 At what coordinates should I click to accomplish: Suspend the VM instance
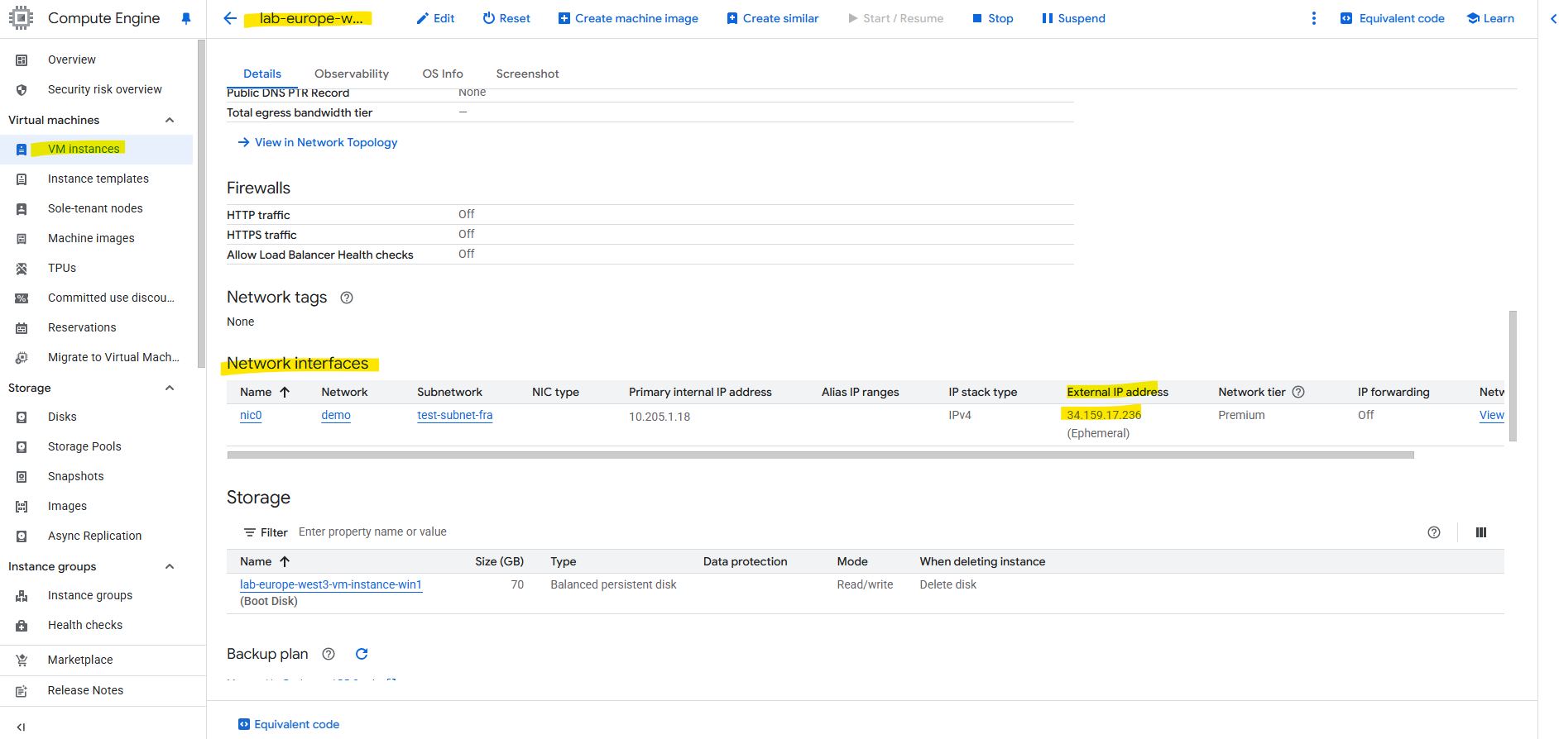pos(1073,18)
